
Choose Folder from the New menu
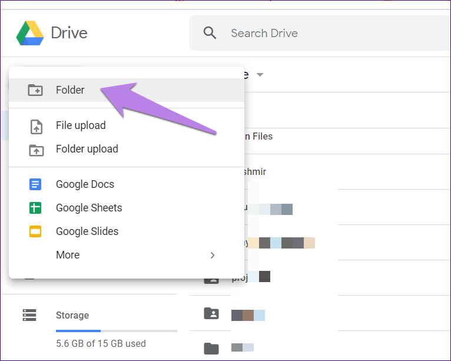[127, 90]
